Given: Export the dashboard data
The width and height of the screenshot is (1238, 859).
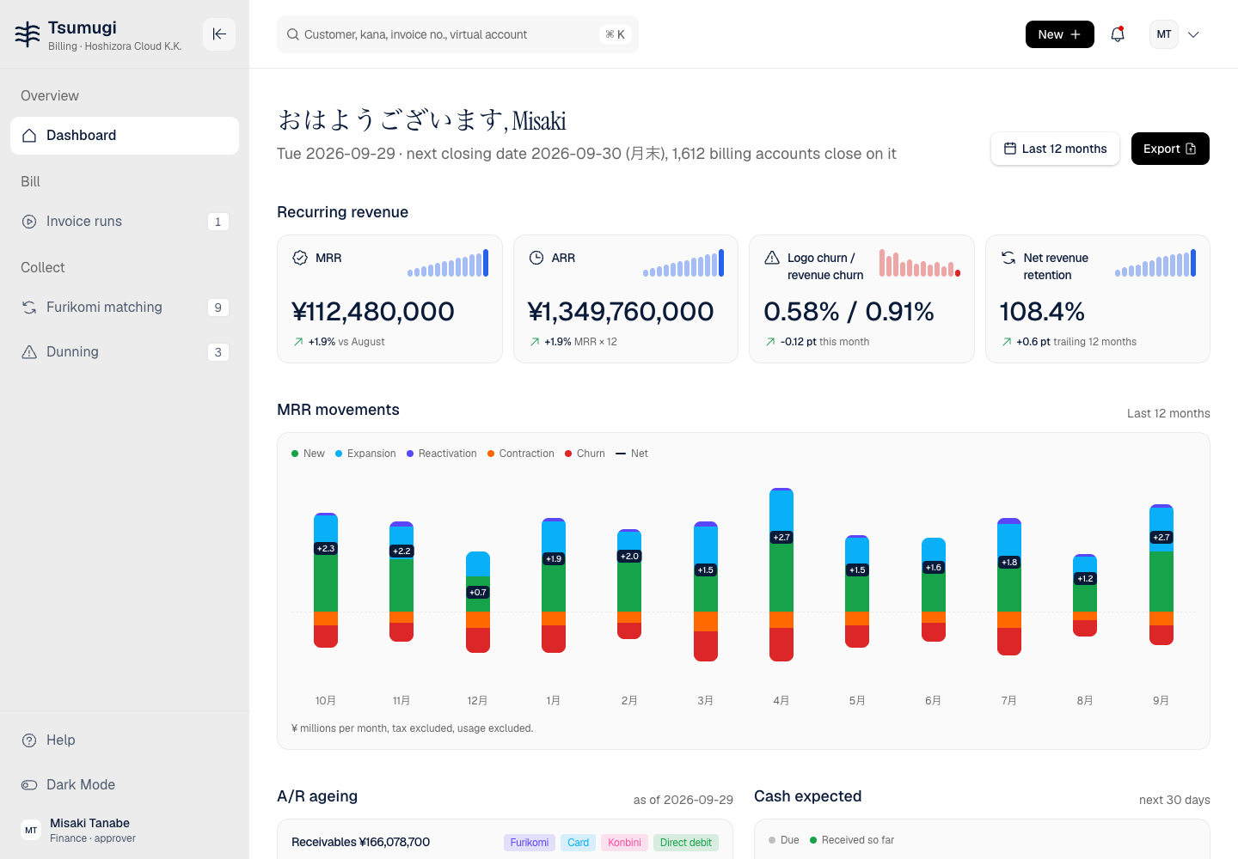Looking at the screenshot, I should (1170, 149).
